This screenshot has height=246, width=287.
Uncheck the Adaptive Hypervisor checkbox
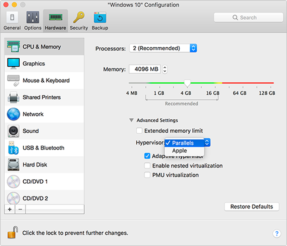click(147, 156)
